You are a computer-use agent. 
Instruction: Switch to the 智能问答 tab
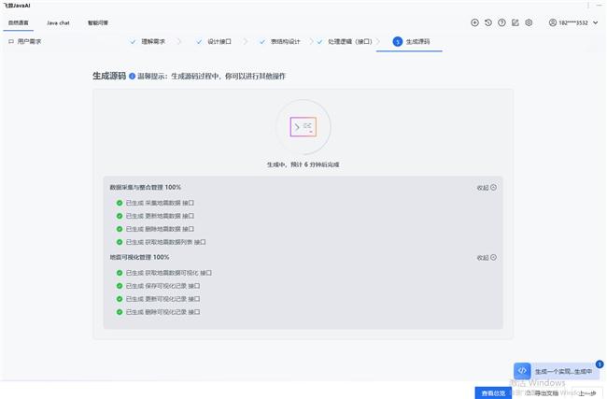click(x=98, y=22)
